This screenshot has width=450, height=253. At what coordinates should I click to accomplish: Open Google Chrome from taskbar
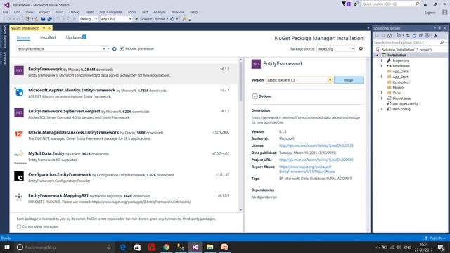(x=166, y=247)
